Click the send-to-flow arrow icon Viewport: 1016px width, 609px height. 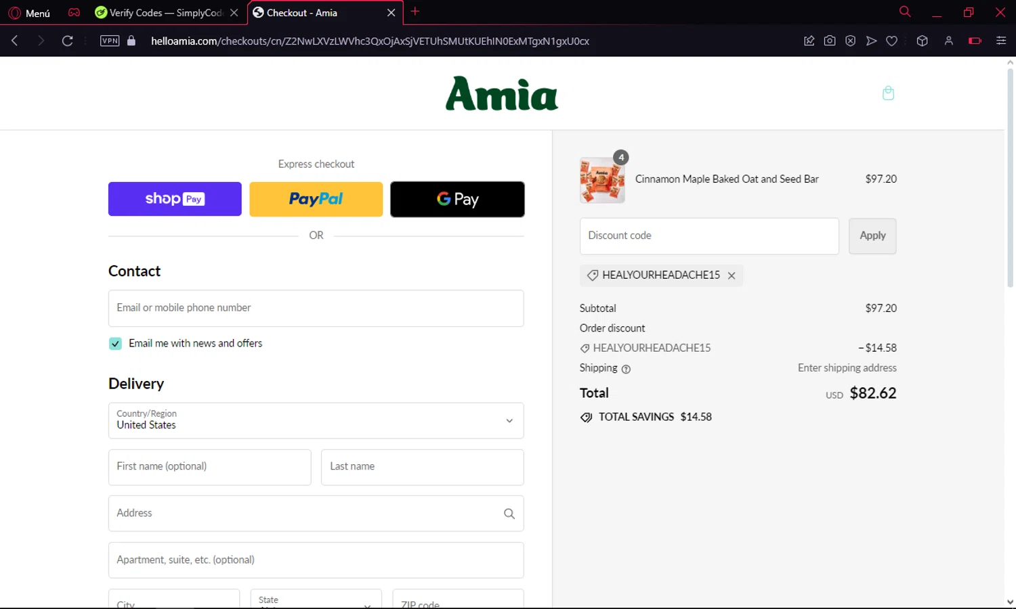point(871,41)
